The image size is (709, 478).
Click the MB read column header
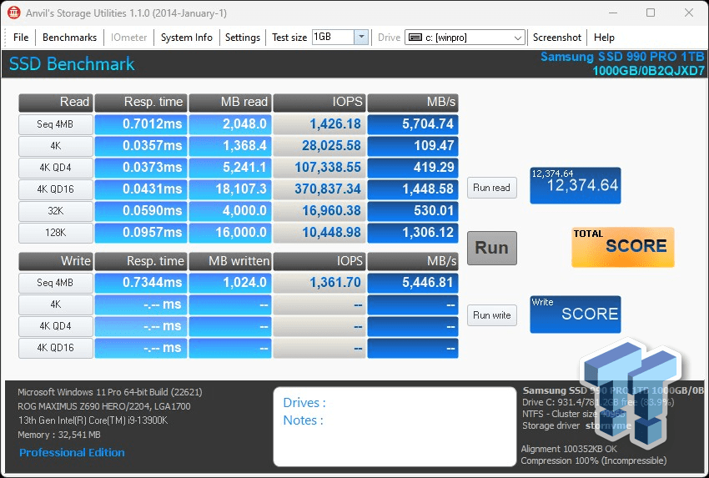[x=230, y=103]
